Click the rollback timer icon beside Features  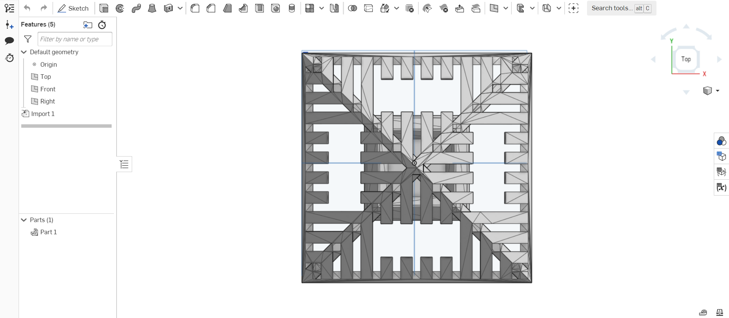(102, 25)
